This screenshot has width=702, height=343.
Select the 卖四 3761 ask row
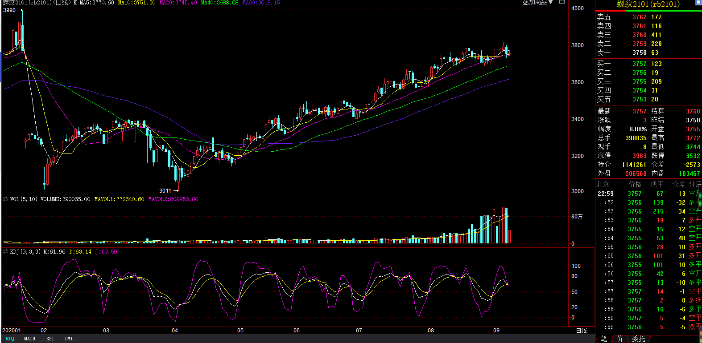tap(649, 26)
